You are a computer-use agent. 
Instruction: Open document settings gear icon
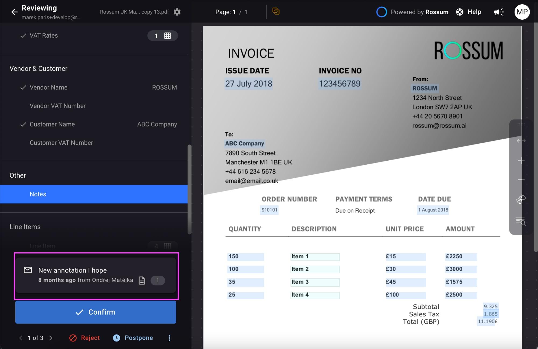177,12
